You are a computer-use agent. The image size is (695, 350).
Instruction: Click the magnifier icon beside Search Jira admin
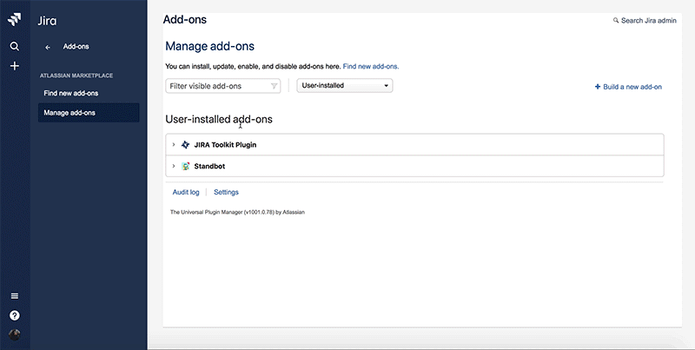(x=616, y=20)
